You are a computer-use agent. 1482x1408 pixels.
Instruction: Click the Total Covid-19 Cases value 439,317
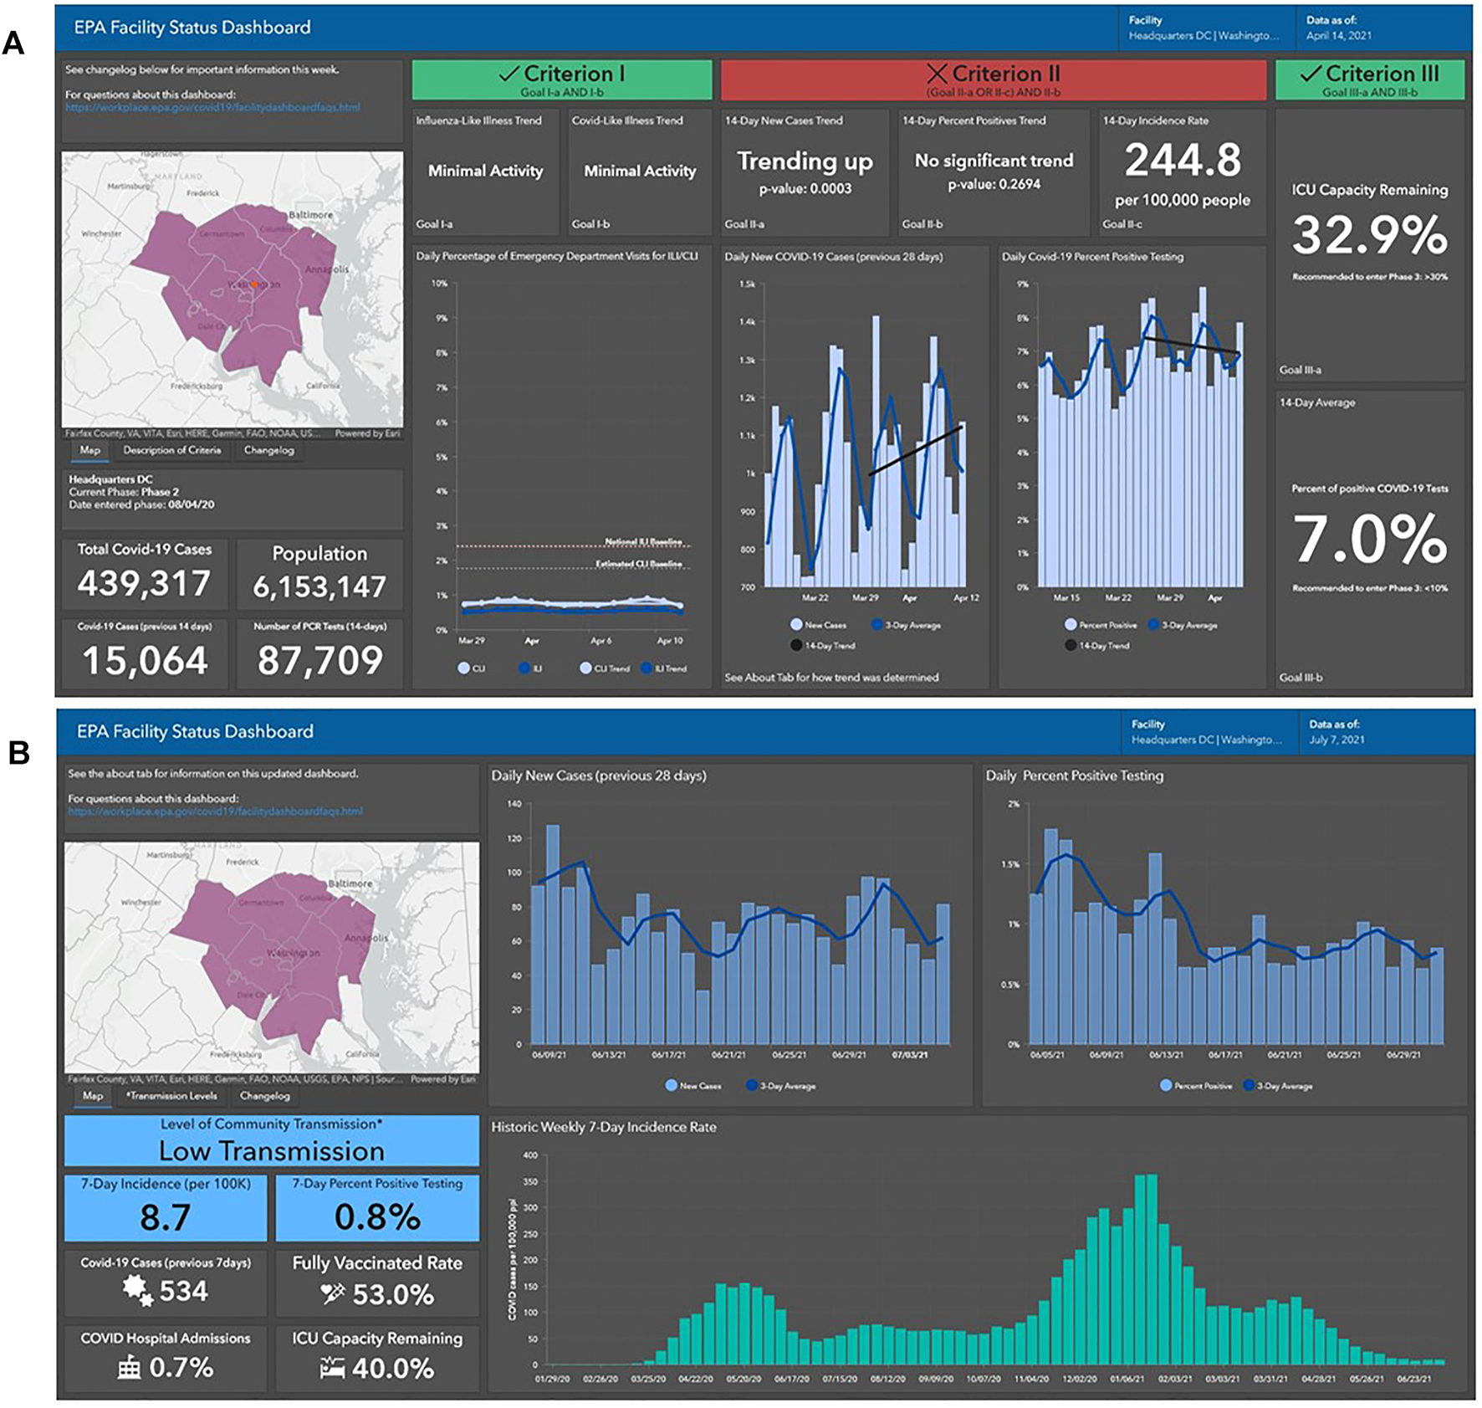(x=144, y=583)
